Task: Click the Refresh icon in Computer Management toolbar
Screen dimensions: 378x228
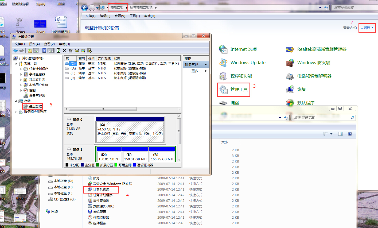Action: [x=59, y=51]
